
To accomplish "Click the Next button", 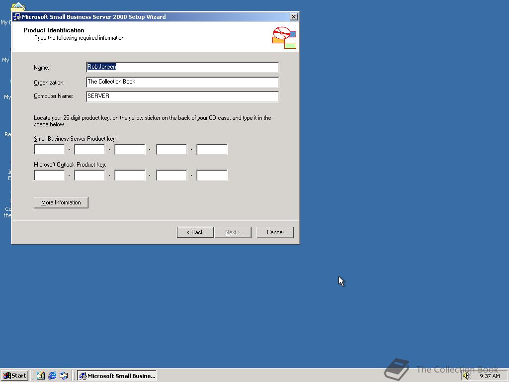I will click(x=233, y=232).
